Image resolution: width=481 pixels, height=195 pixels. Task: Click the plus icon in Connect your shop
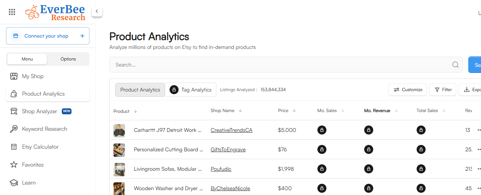[x=82, y=36]
